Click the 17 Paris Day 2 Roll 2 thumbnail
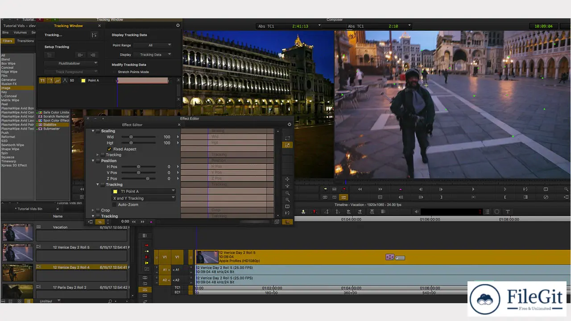The image size is (571, 321). coord(18,292)
